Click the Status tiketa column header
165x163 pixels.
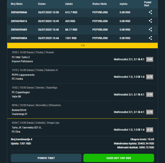99,4
